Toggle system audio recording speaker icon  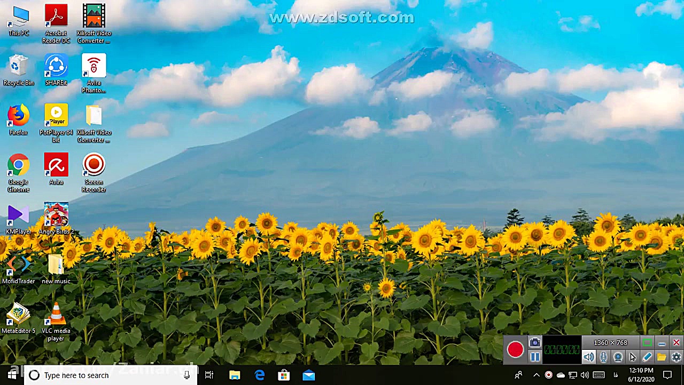coord(588,357)
